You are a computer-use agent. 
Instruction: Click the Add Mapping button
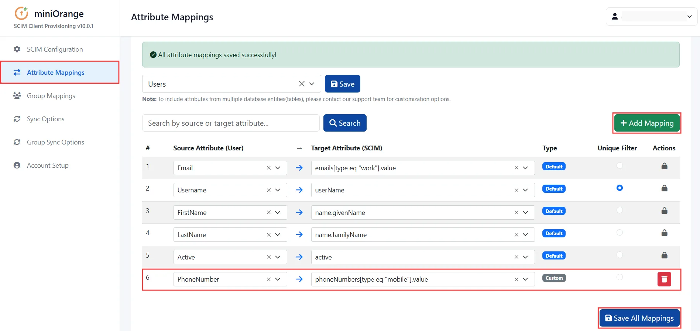647,123
